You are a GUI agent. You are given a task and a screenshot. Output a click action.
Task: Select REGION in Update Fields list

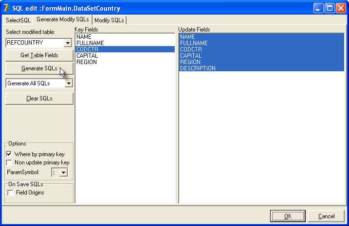(261, 62)
